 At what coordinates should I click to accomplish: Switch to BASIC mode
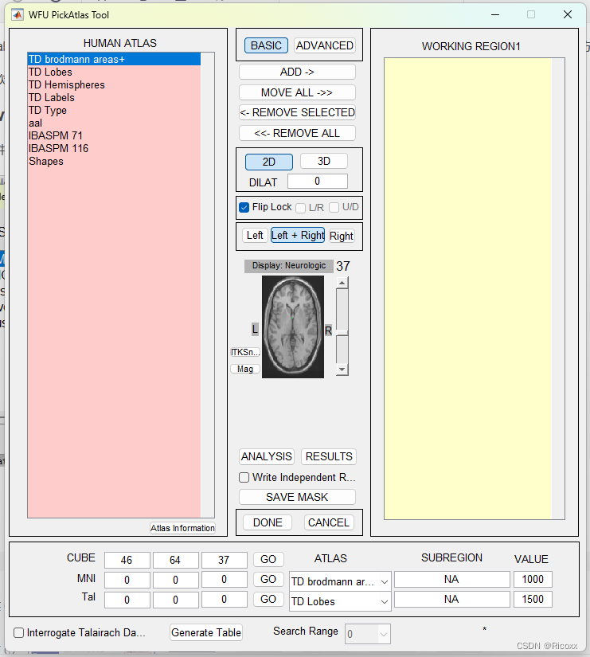point(266,45)
